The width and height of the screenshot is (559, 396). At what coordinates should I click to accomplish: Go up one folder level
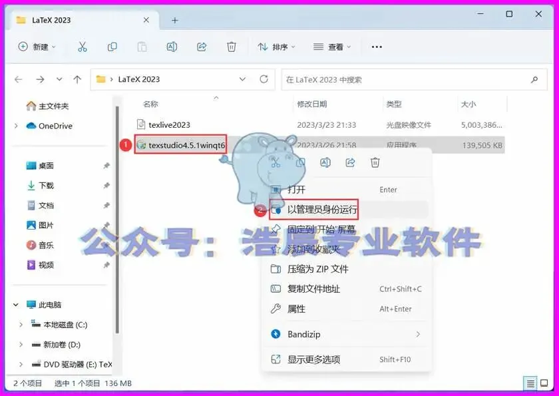coord(77,79)
